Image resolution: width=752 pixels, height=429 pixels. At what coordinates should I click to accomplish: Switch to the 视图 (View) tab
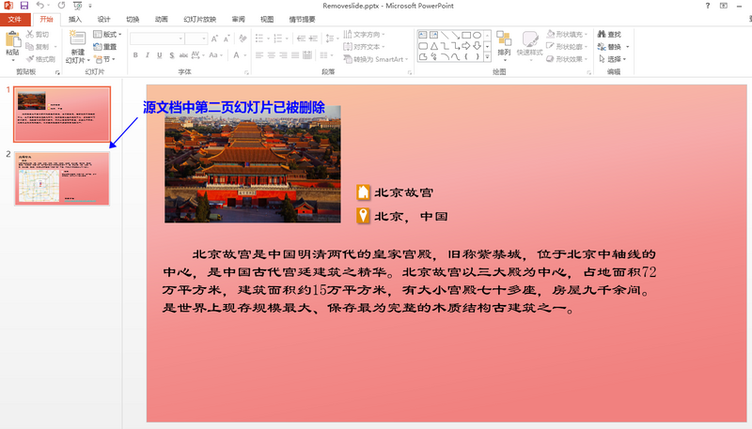tap(267, 19)
